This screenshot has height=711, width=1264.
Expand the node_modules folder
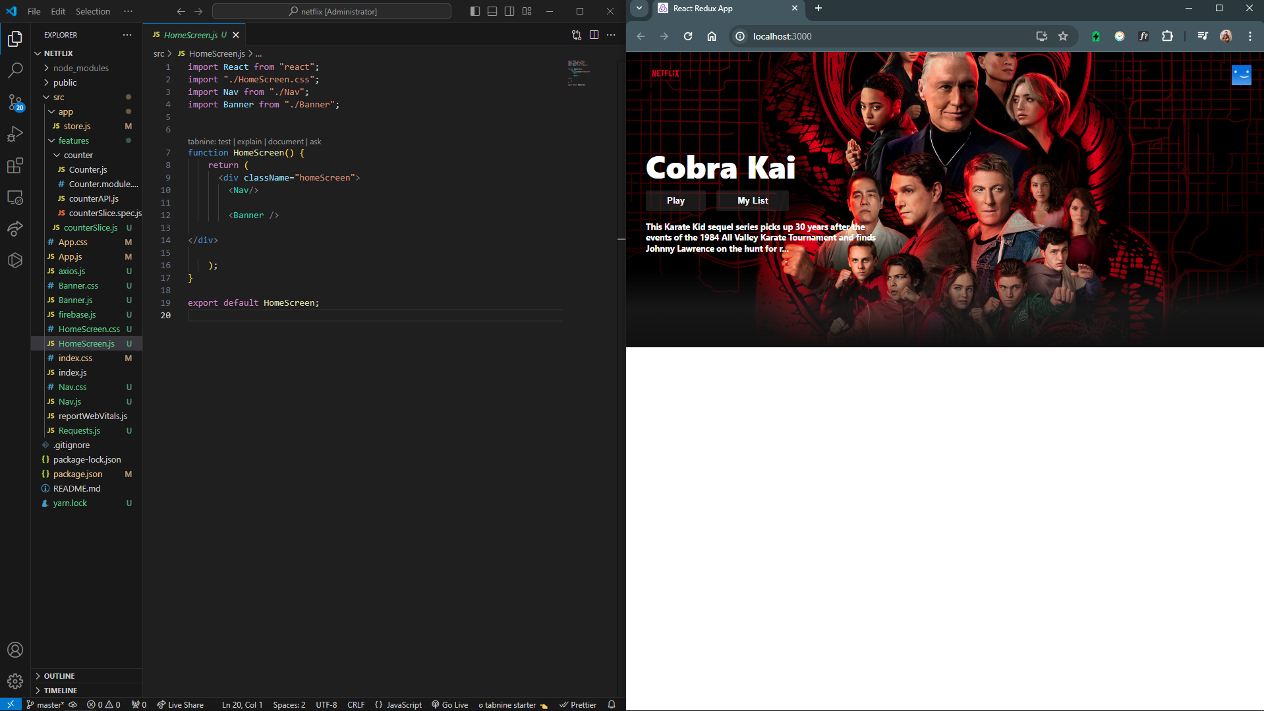pos(80,68)
